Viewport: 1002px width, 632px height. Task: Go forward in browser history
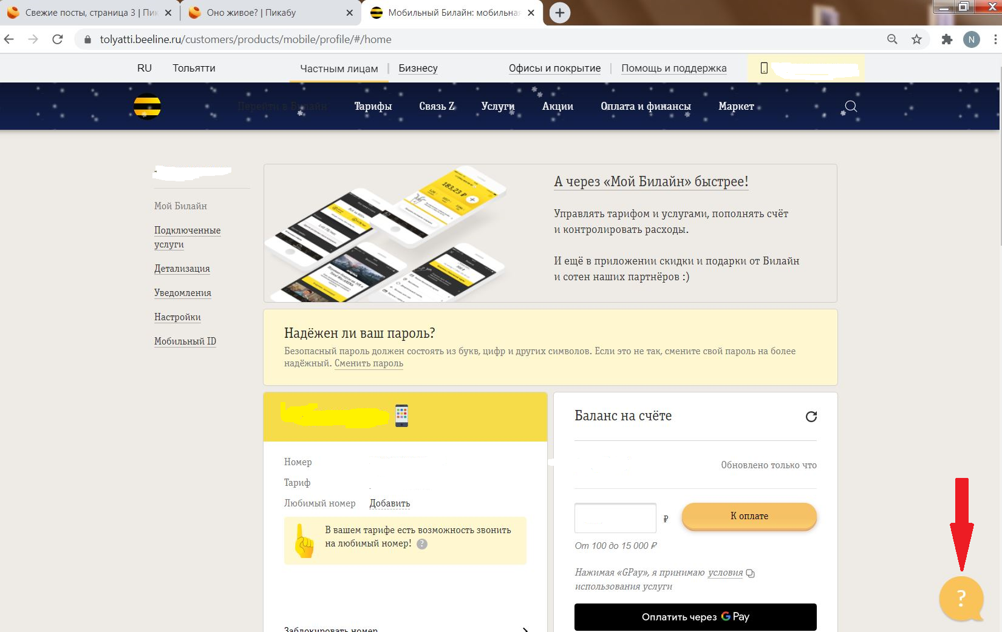coord(33,39)
